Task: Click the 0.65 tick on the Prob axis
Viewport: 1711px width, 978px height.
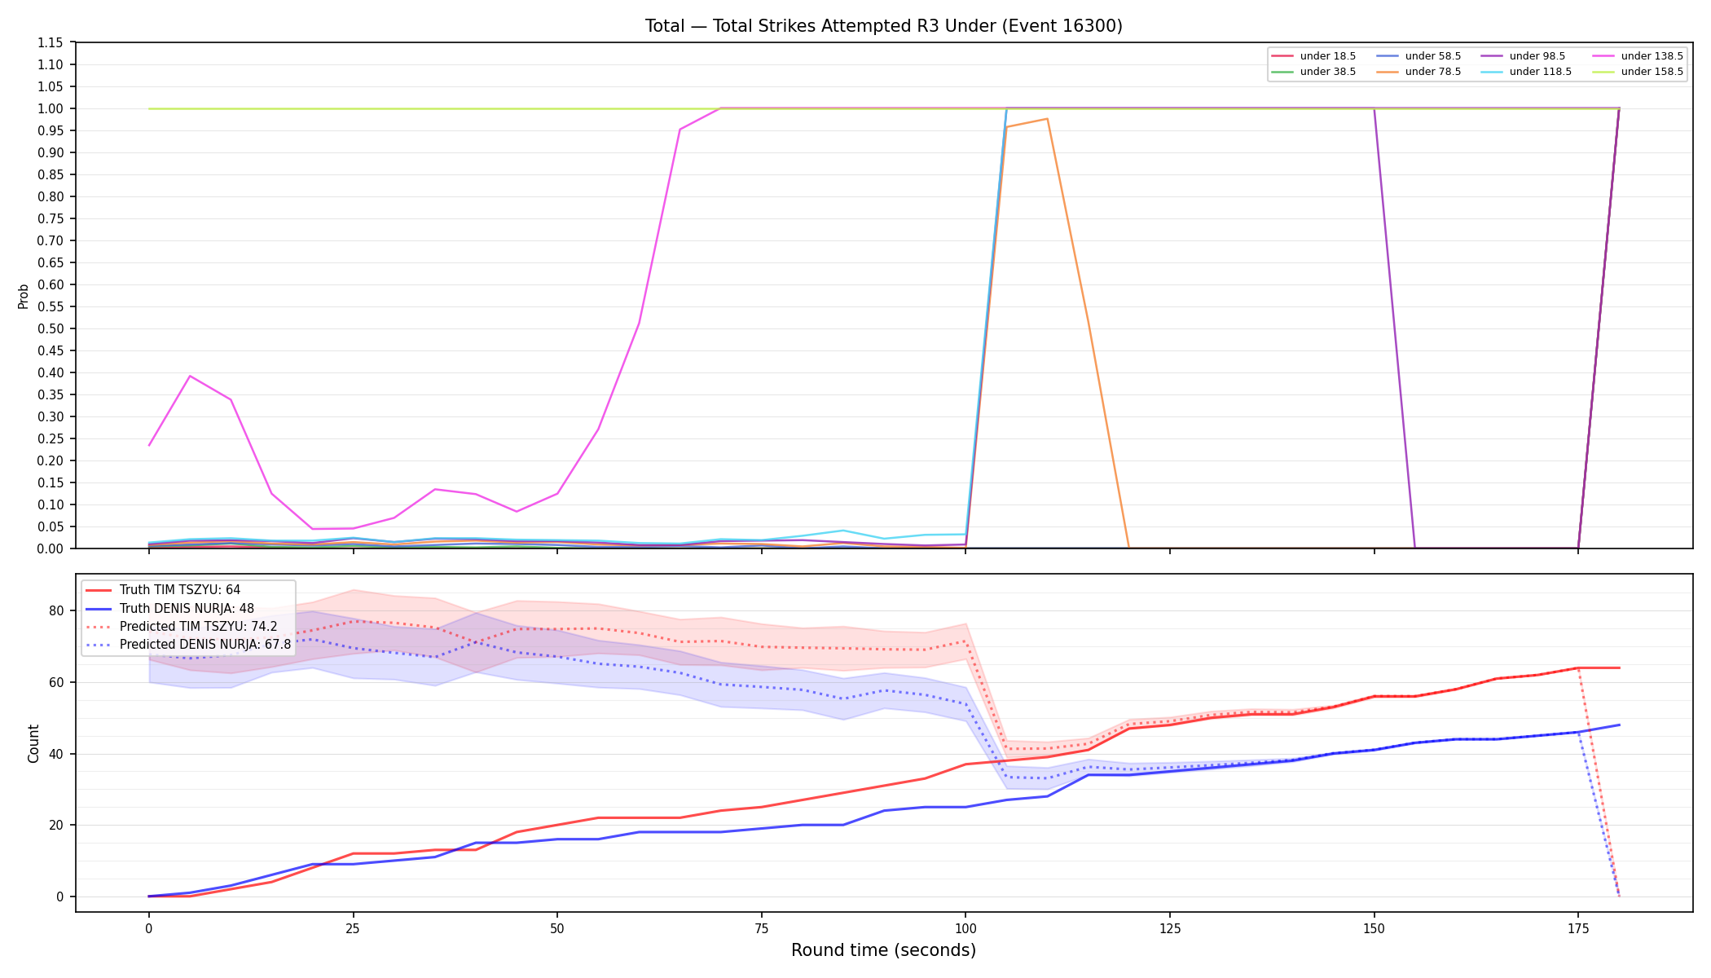Action: (51, 262)
